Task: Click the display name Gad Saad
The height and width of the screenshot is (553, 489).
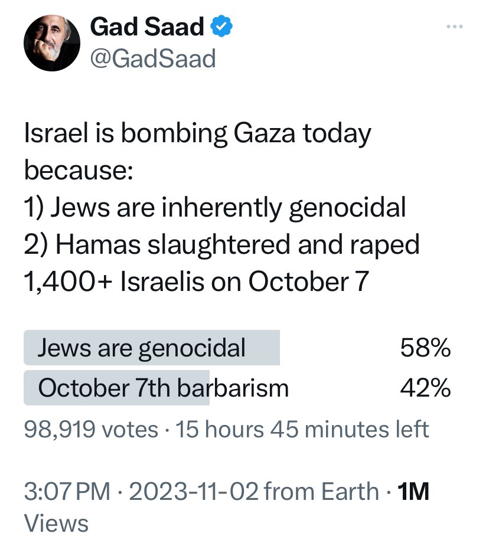Action: click(148, 27)
